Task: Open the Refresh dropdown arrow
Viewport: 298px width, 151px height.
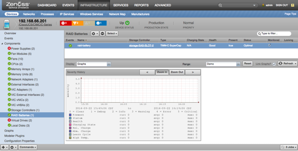Action: click(x=295, y=64)
